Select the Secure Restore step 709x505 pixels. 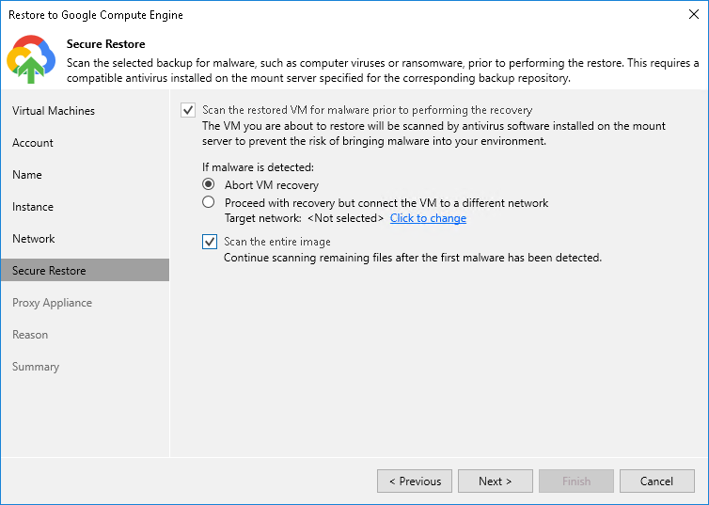coord(49,271)
